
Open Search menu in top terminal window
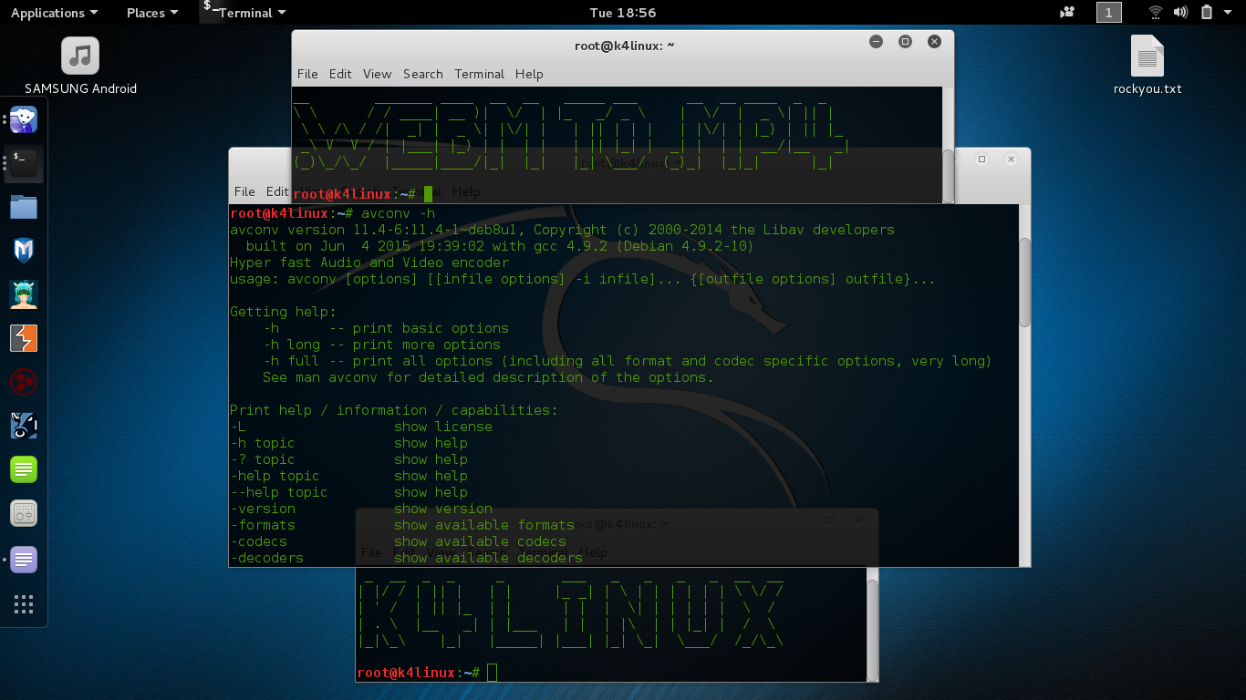423,74
